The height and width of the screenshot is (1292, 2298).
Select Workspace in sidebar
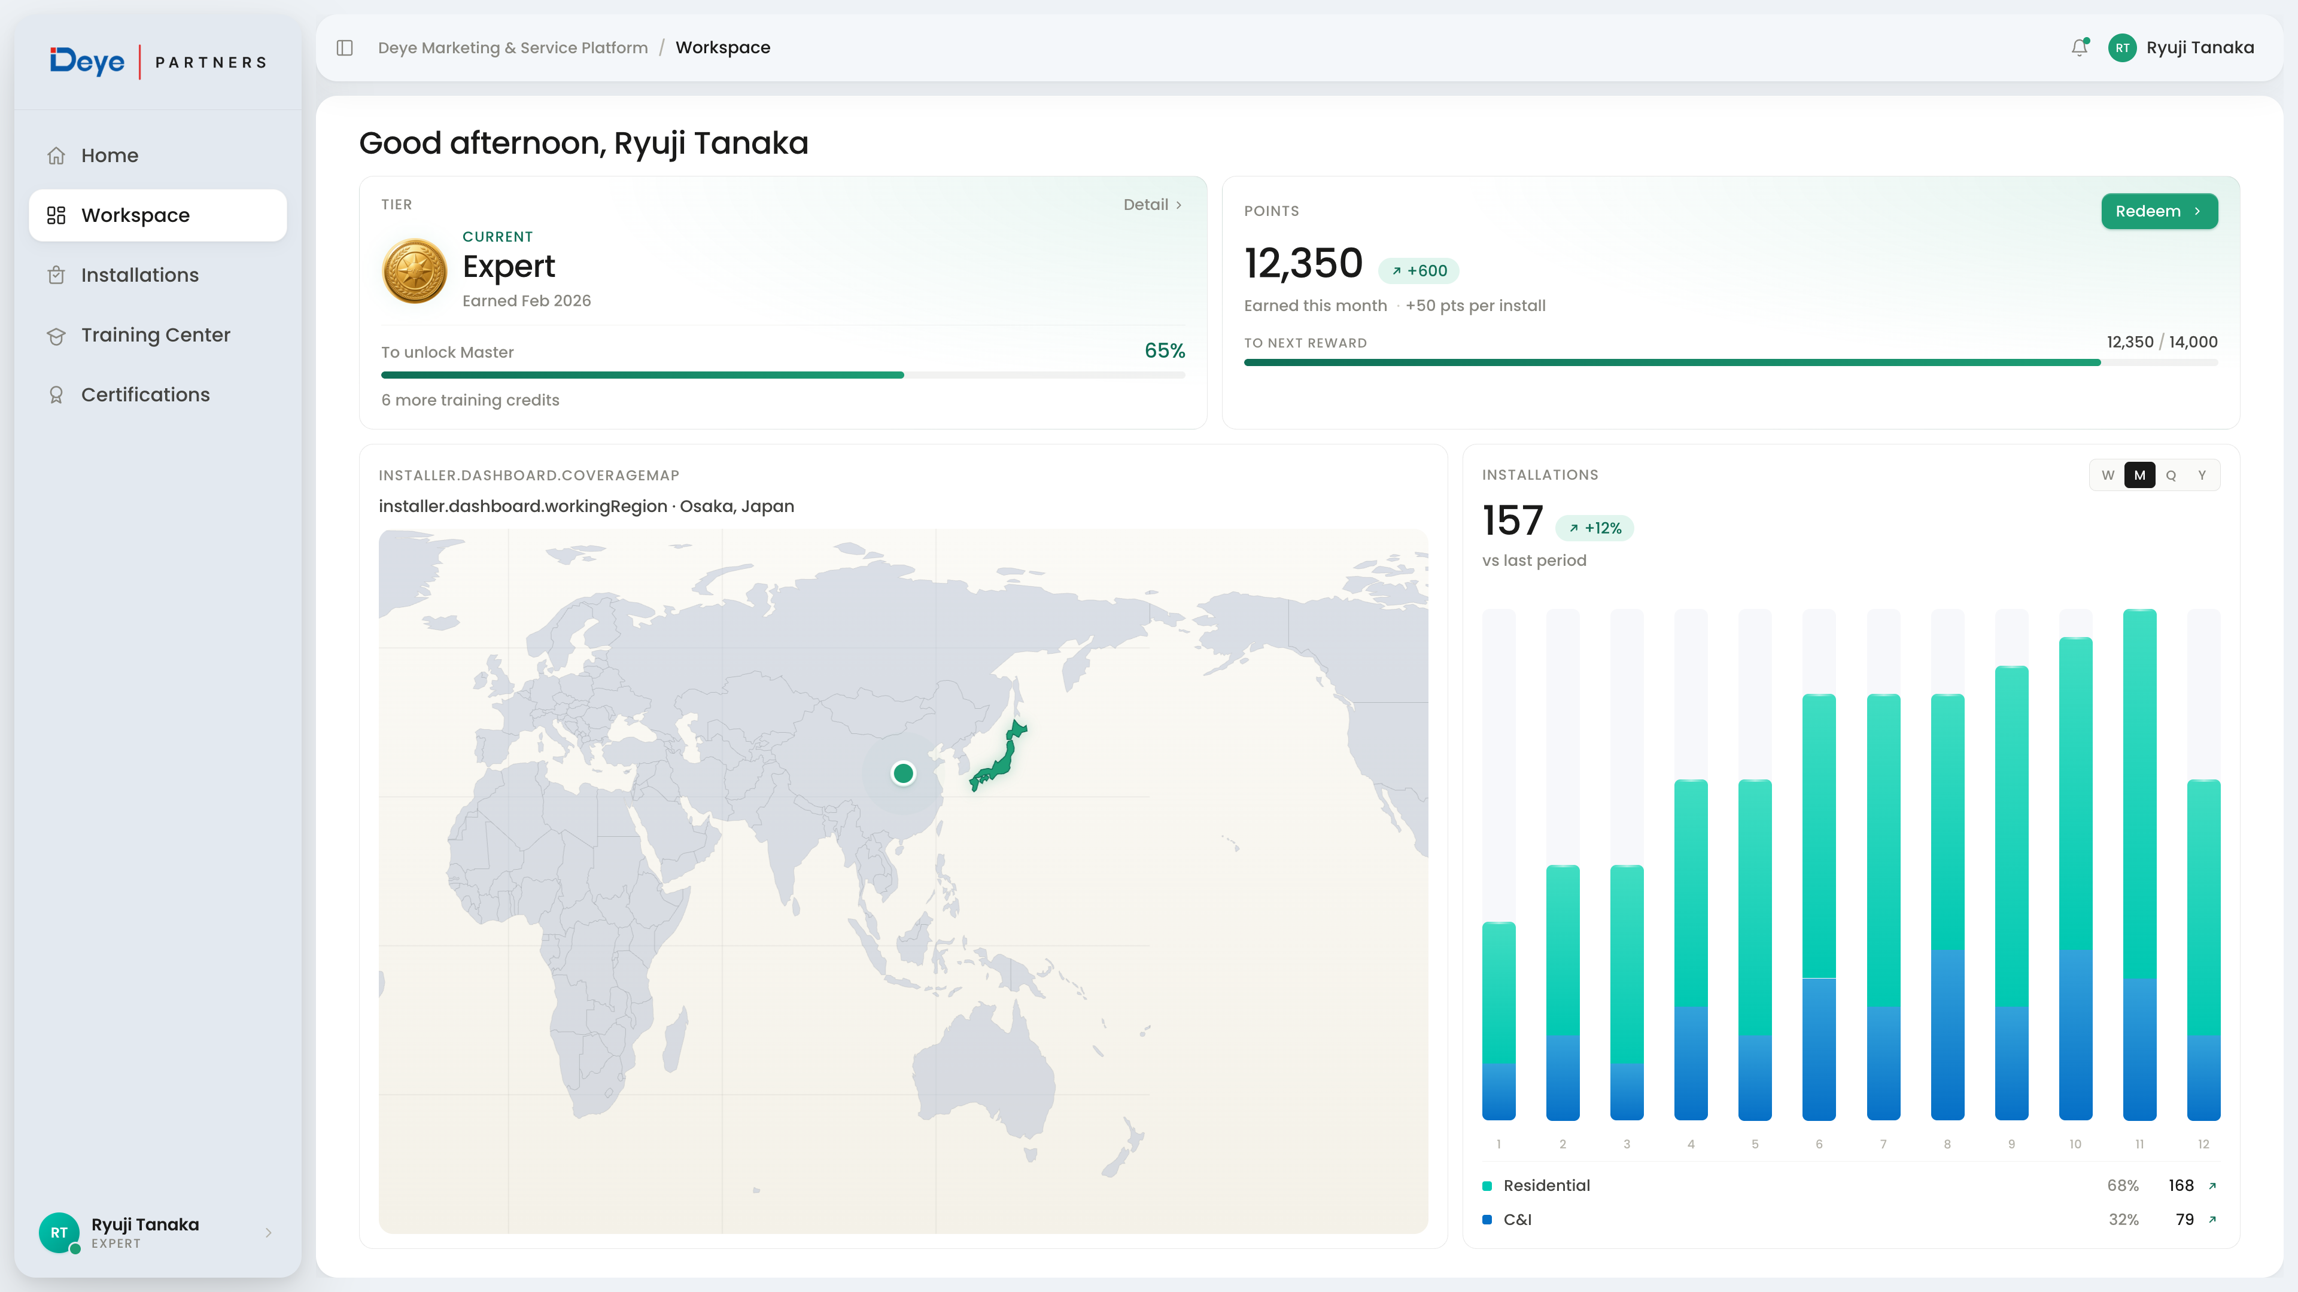pos(158,215)
